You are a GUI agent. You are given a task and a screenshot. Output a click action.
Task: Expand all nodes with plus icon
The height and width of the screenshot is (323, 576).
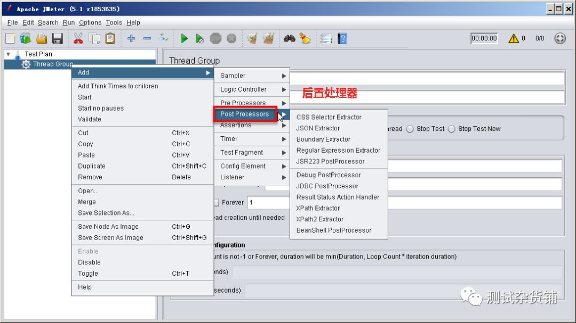[131, 38]
